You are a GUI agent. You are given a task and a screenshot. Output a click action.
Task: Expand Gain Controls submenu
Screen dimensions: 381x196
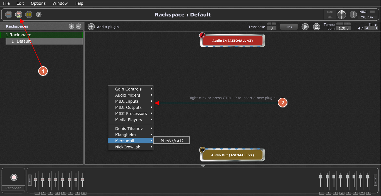click(x=131, y=89)
